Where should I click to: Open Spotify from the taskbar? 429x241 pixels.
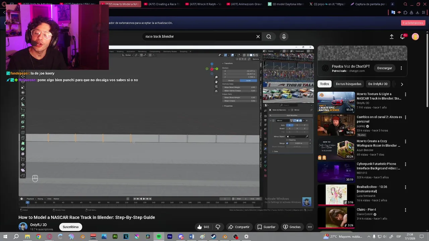[159, 237]
